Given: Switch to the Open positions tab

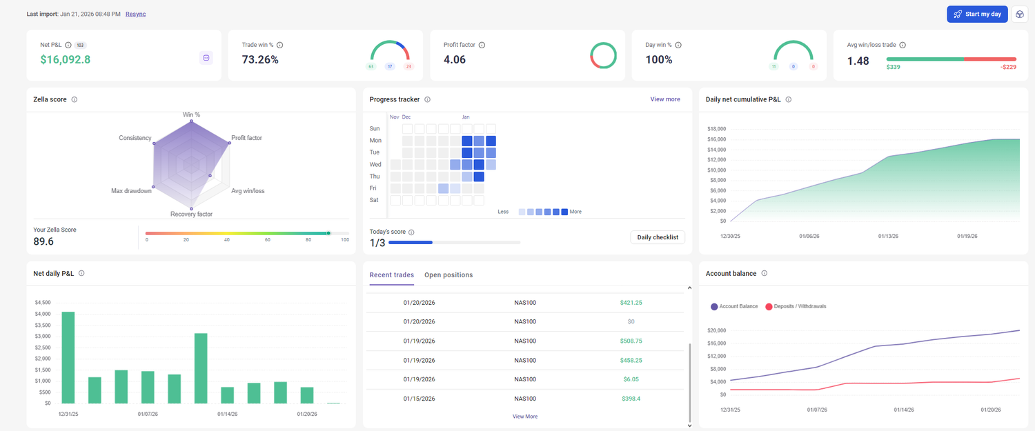Looking at the screenshot, I should coord(448,275).
